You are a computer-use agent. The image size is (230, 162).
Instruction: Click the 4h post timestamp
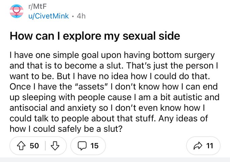tap(81, 16)
